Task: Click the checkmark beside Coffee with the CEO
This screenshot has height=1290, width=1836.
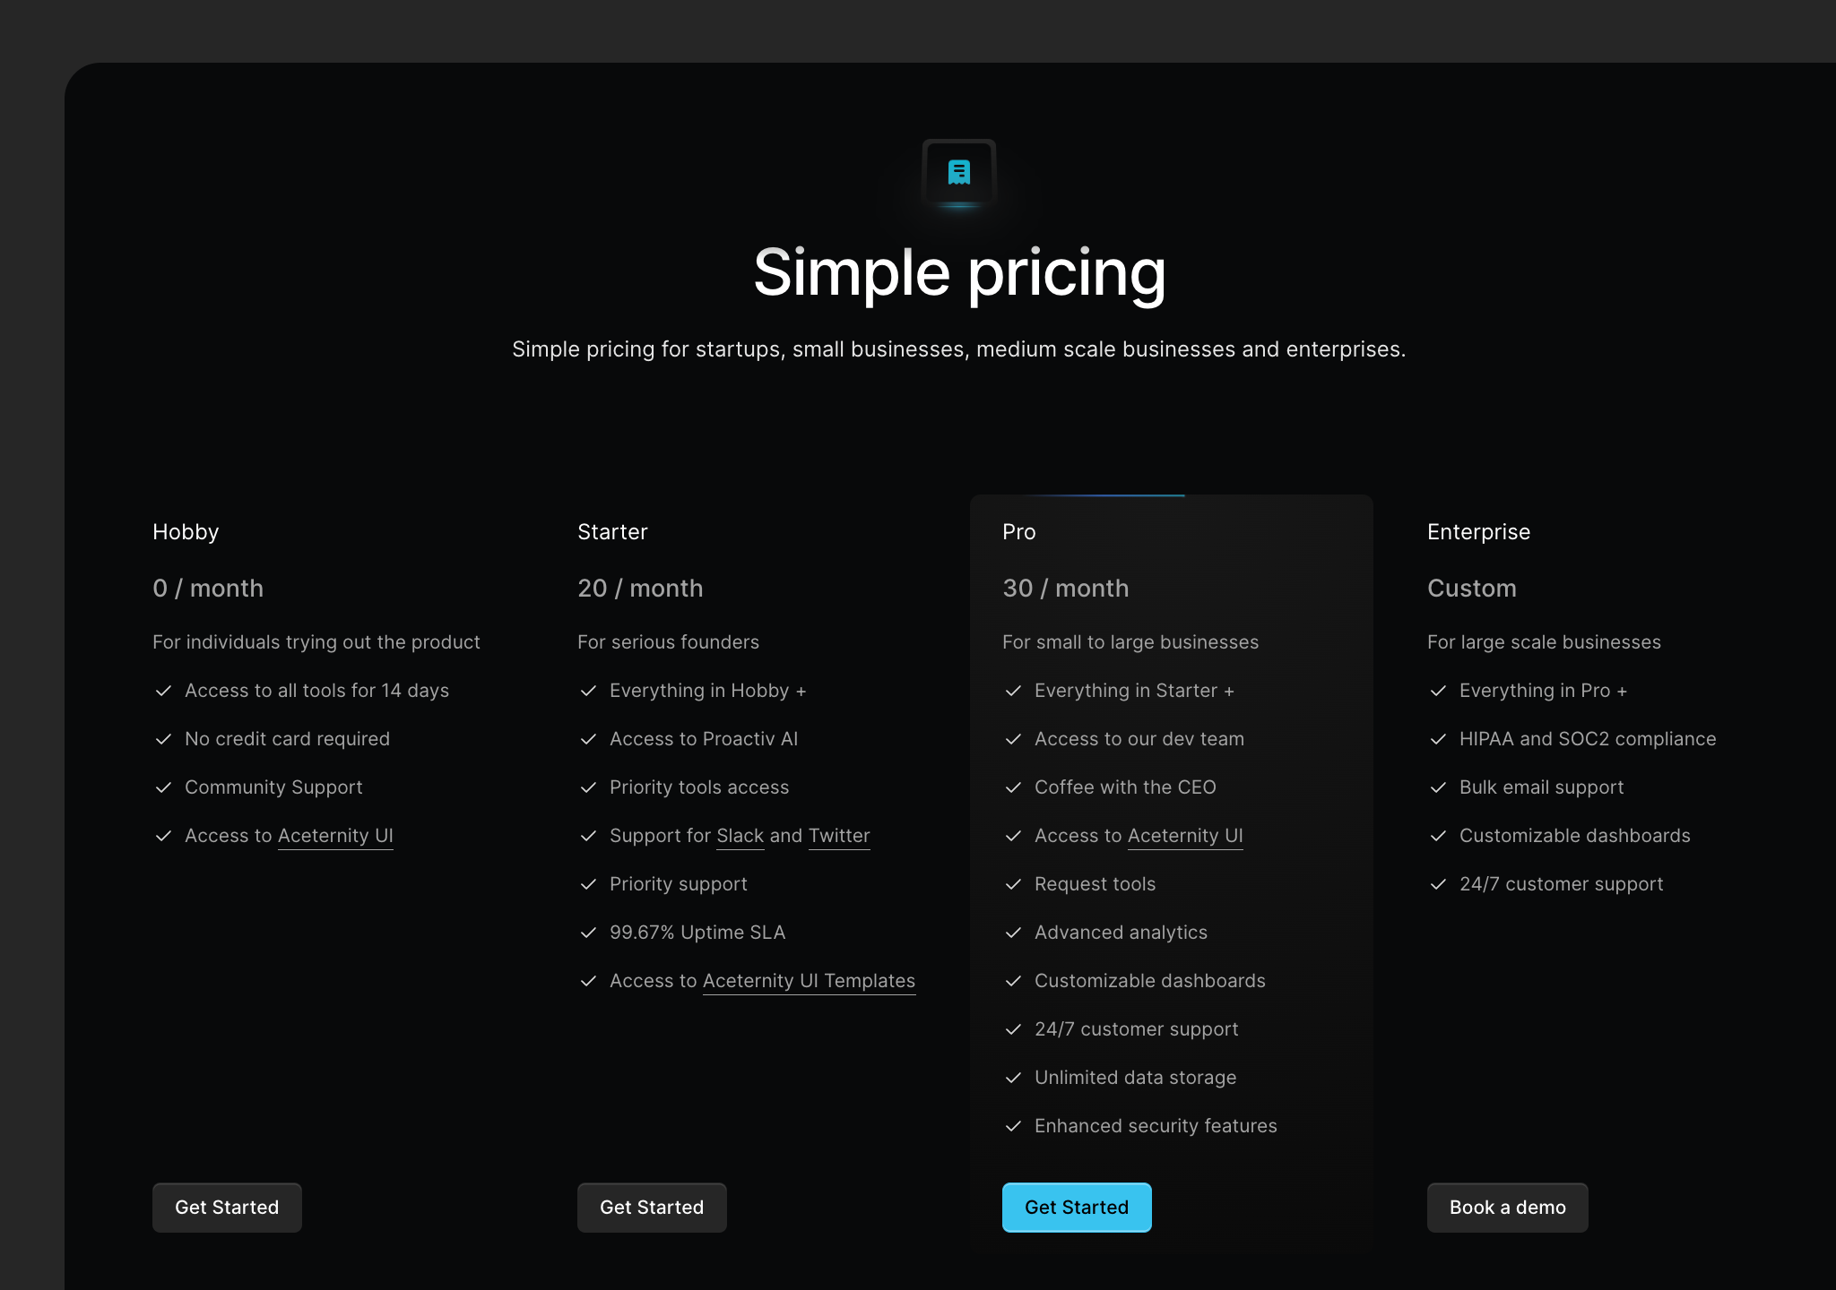Action: click(1014, 787)
